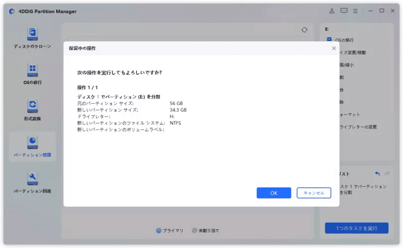Minimize the Partition Manager window

[370, 11]
